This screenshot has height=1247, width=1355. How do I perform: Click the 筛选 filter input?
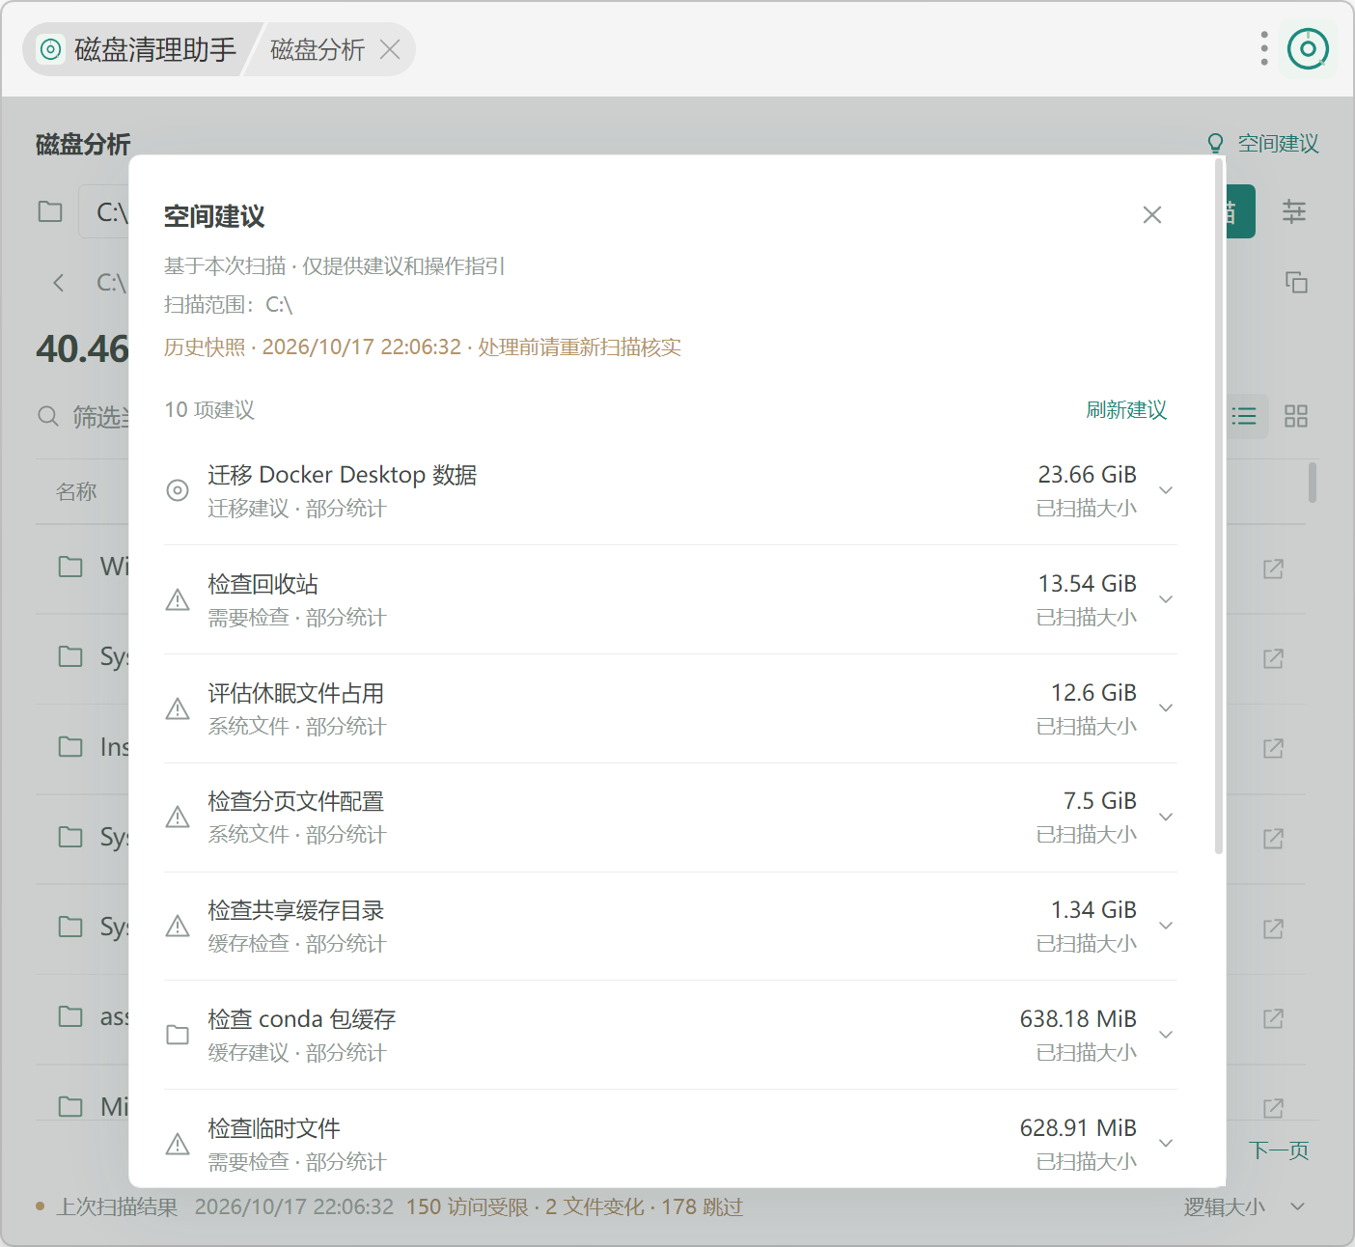[100, 416]
